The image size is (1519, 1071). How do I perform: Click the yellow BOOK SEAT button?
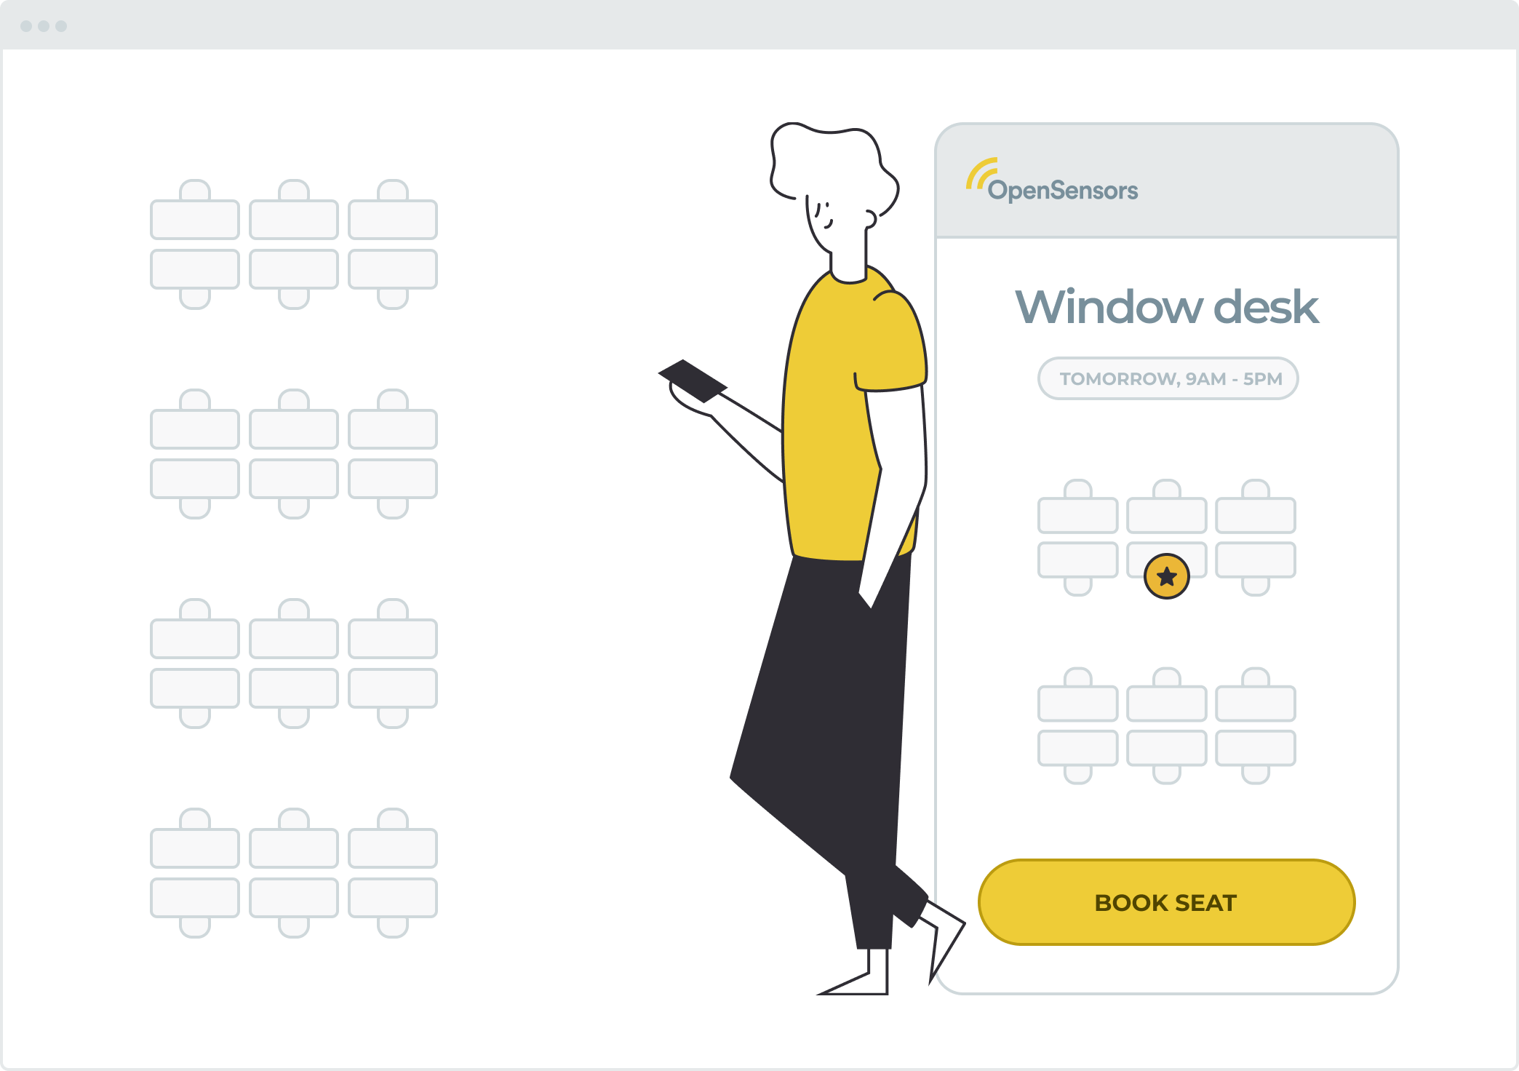pos(1166,902)
